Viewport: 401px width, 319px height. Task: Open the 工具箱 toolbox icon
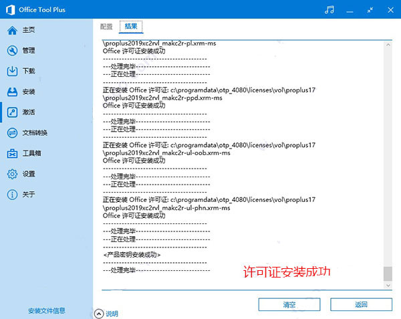coord(12,154)
